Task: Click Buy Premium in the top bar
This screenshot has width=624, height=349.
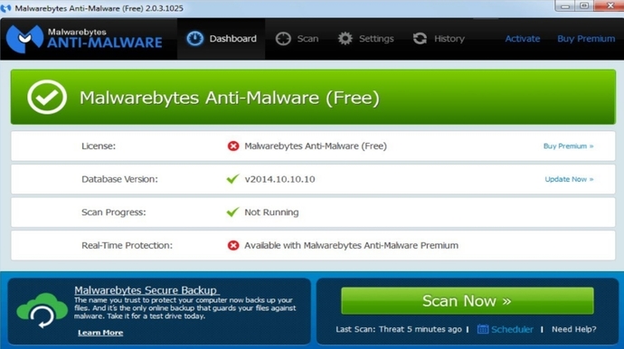Action: 586,39
